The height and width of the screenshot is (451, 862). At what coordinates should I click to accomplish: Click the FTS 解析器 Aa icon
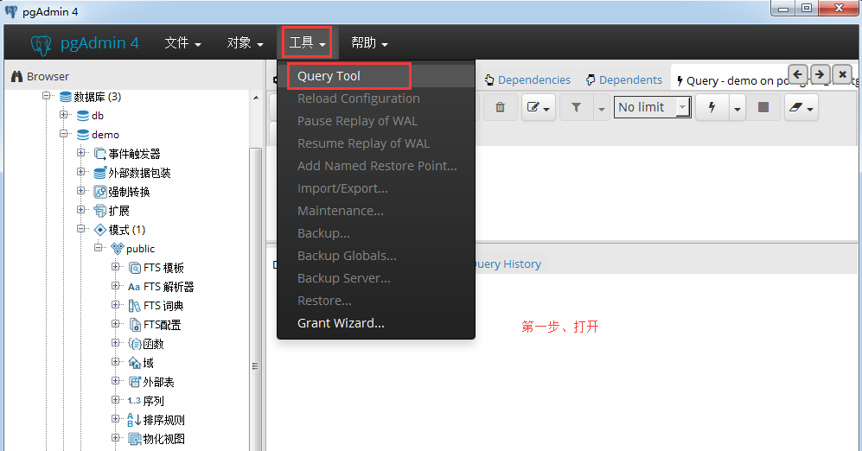(134, 287)
